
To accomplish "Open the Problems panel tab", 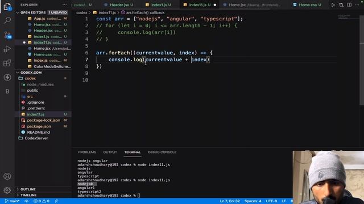I will (x=87, y=152).
